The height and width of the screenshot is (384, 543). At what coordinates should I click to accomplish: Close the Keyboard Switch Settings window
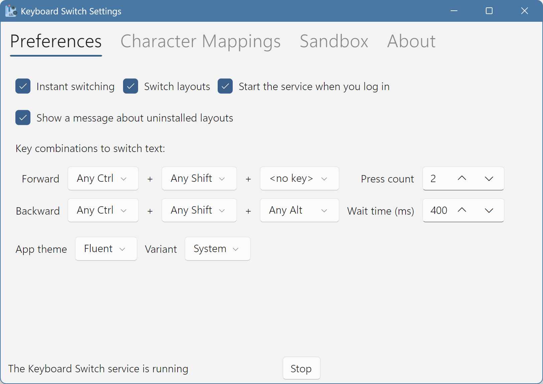(x=525, y=11)
